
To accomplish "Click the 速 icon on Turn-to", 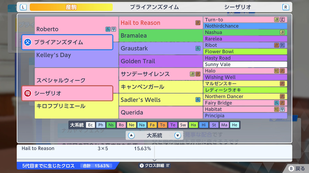I will click(x=277, y=19).
